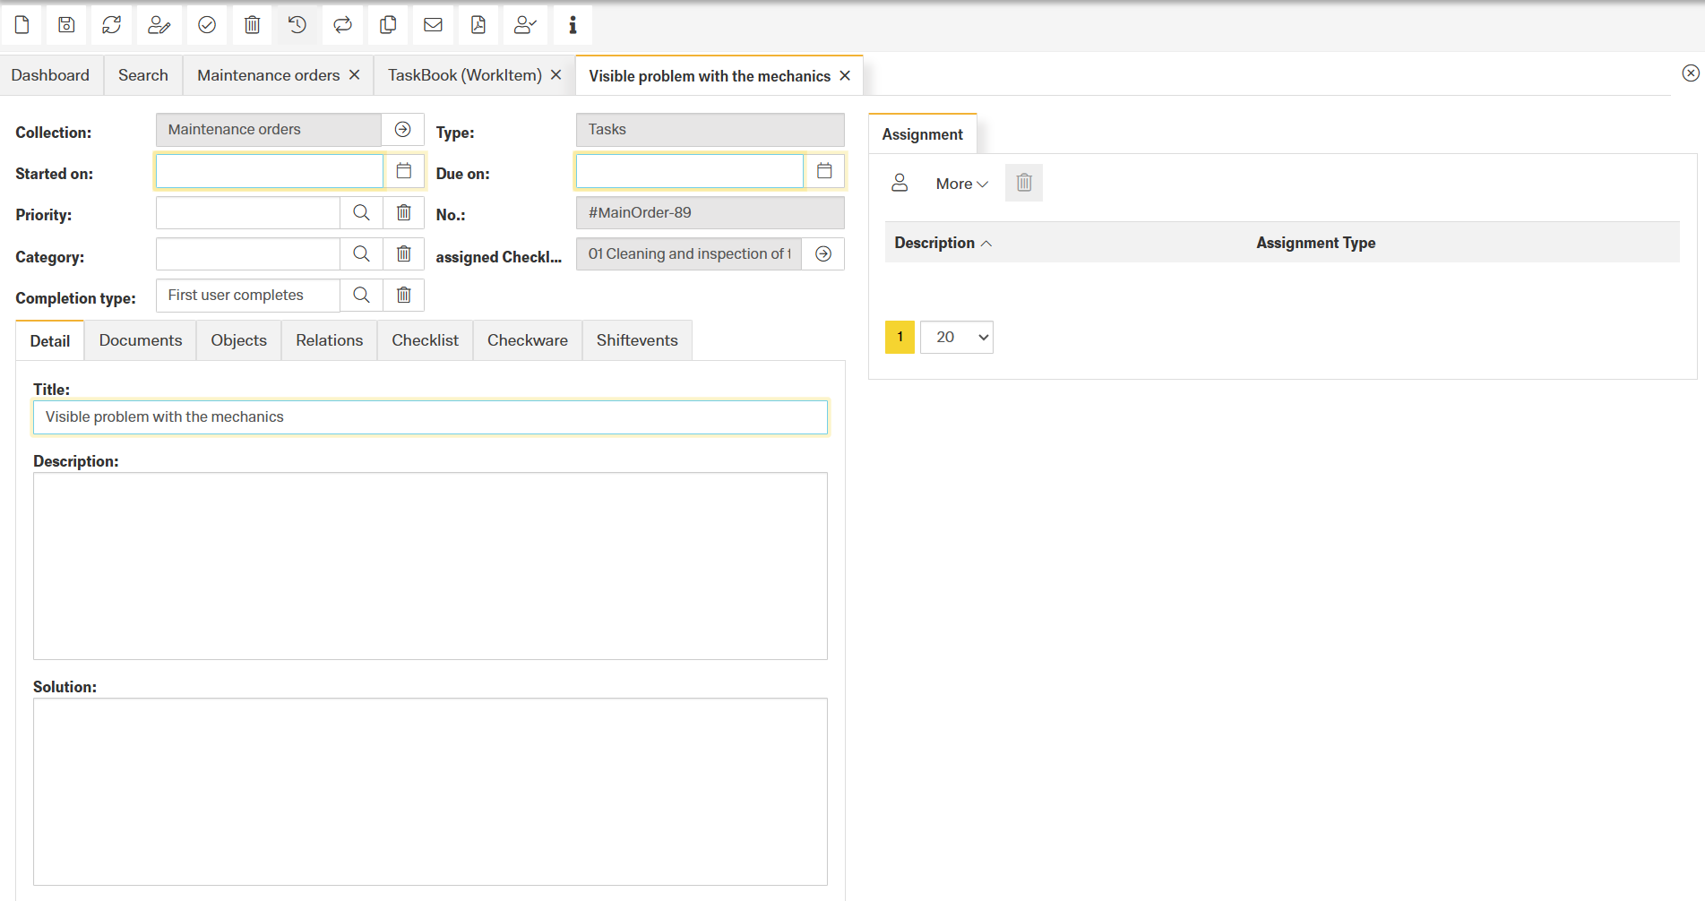
Task: Click into the Description text area
Action: [430, 566]
